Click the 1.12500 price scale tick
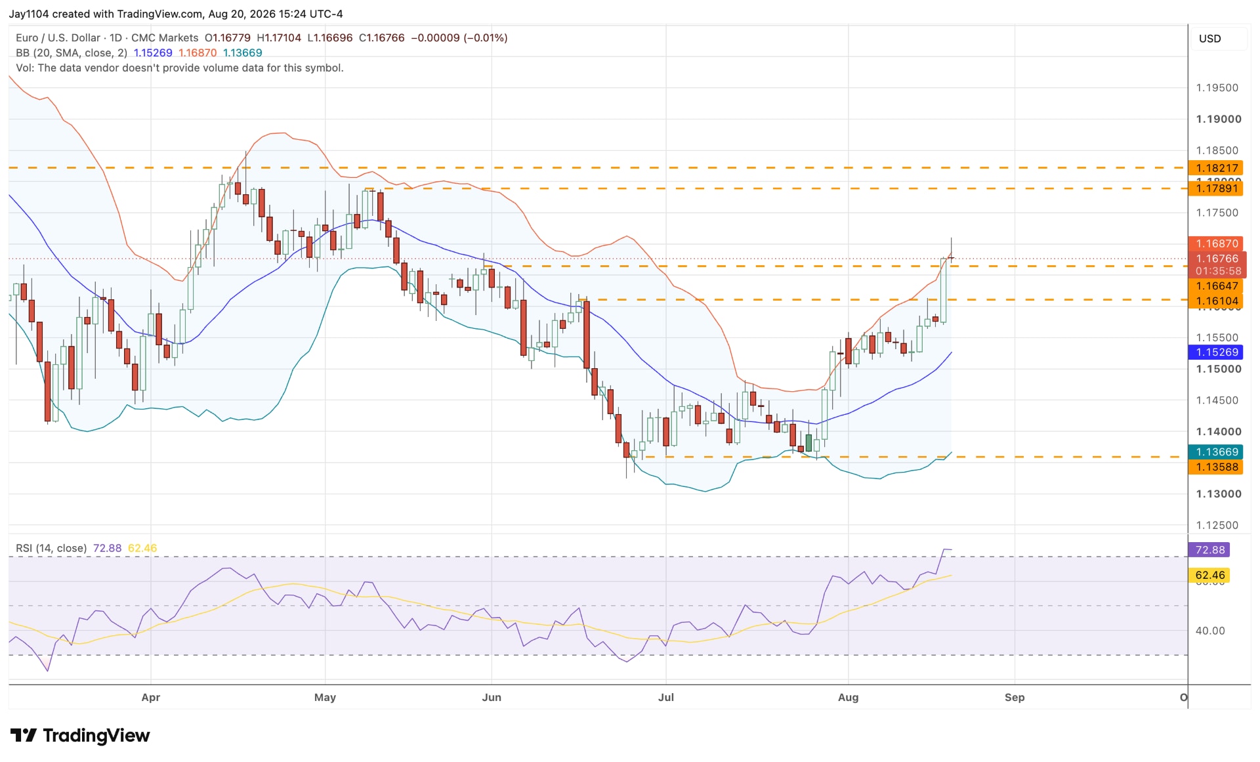 [x=1217, y=525]
